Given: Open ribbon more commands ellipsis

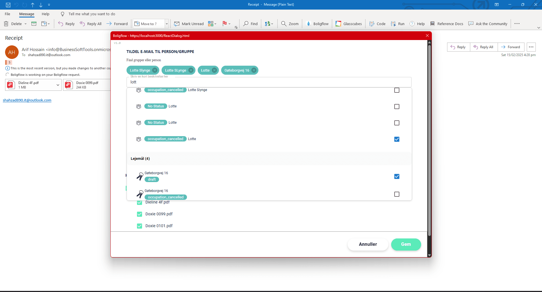Looking at the screenshot, I should pyautogui.click(x=517, y=24).
